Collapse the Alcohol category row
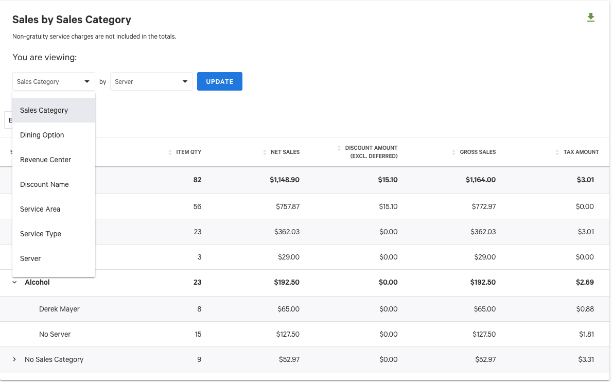 [14, 282]
